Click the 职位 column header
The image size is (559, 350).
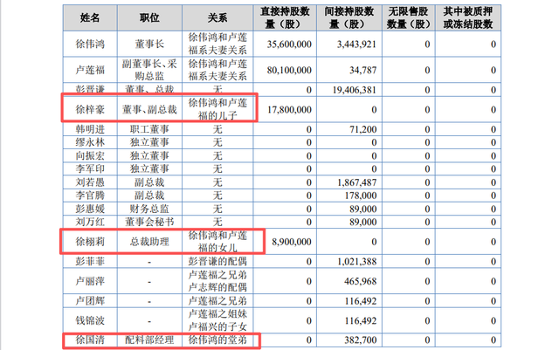149,17
